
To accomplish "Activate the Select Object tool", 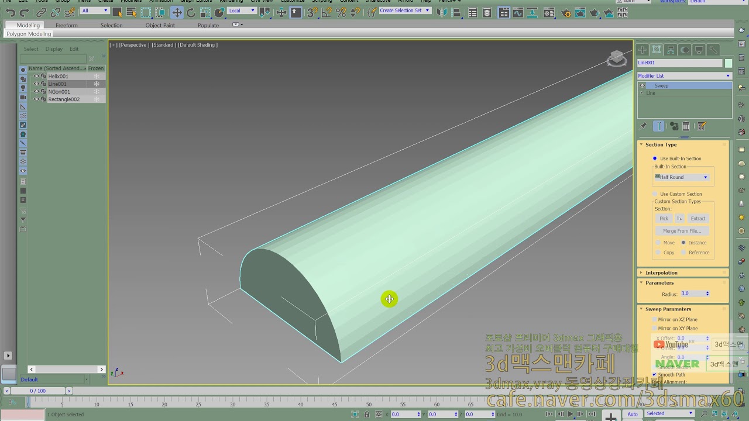I will click(118, 12).
